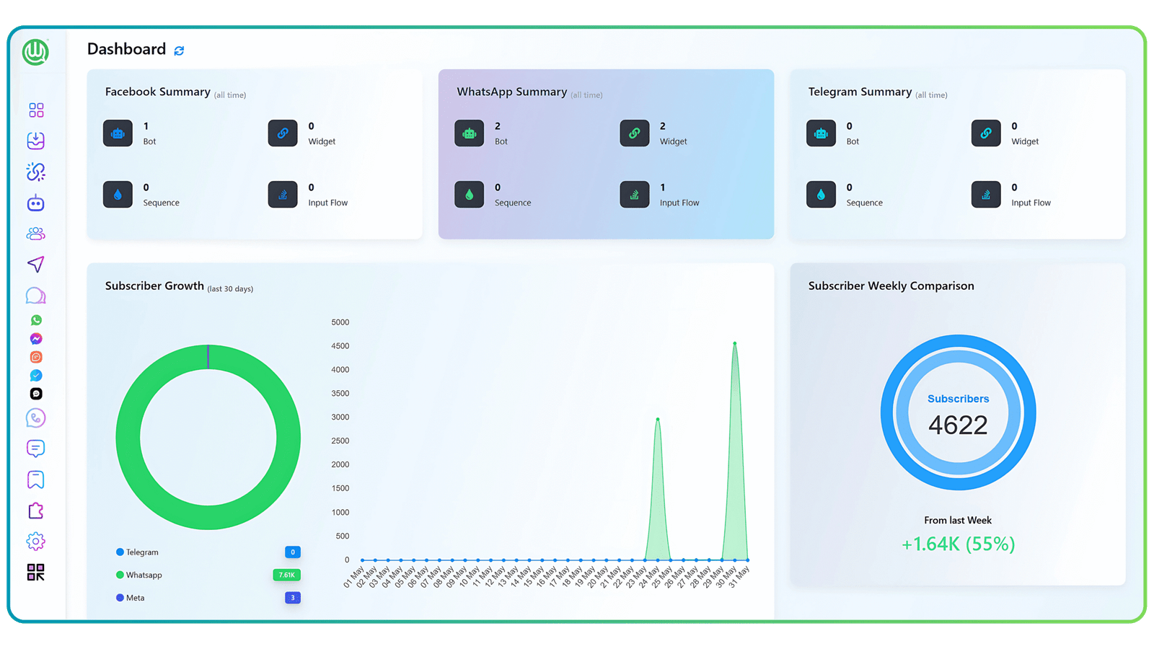Screen dimensions: 1154x649
Task: Open the inbox download tray sidebar icon
Action: [x=36, y=141]
